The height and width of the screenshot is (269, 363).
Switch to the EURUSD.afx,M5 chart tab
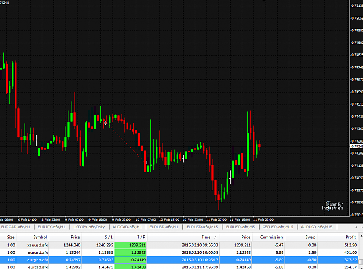[240, 227]
